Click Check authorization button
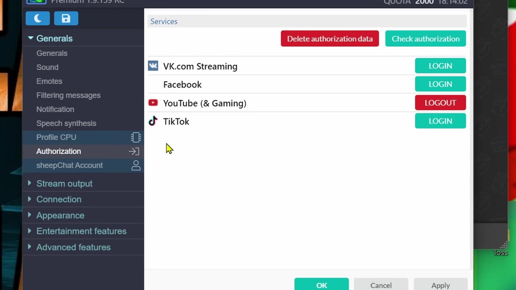The width and height of the screenshot is (516, 290). [x=425, y=39]
